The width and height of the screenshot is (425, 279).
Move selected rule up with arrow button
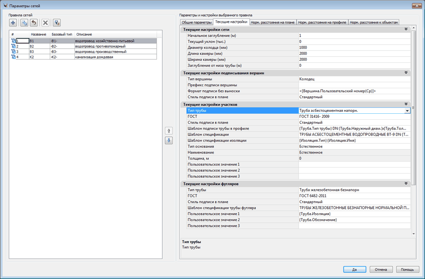point(169,131)
